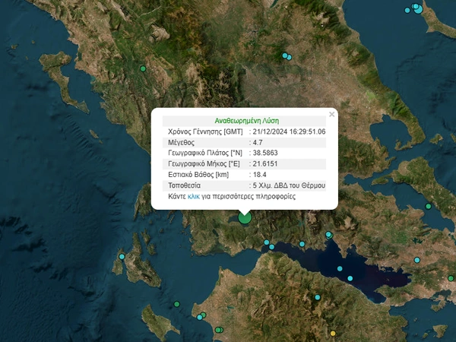Click the cyan marker pair north of popup
The width and height of the screenshot is (456, 342).
point(287,55)
